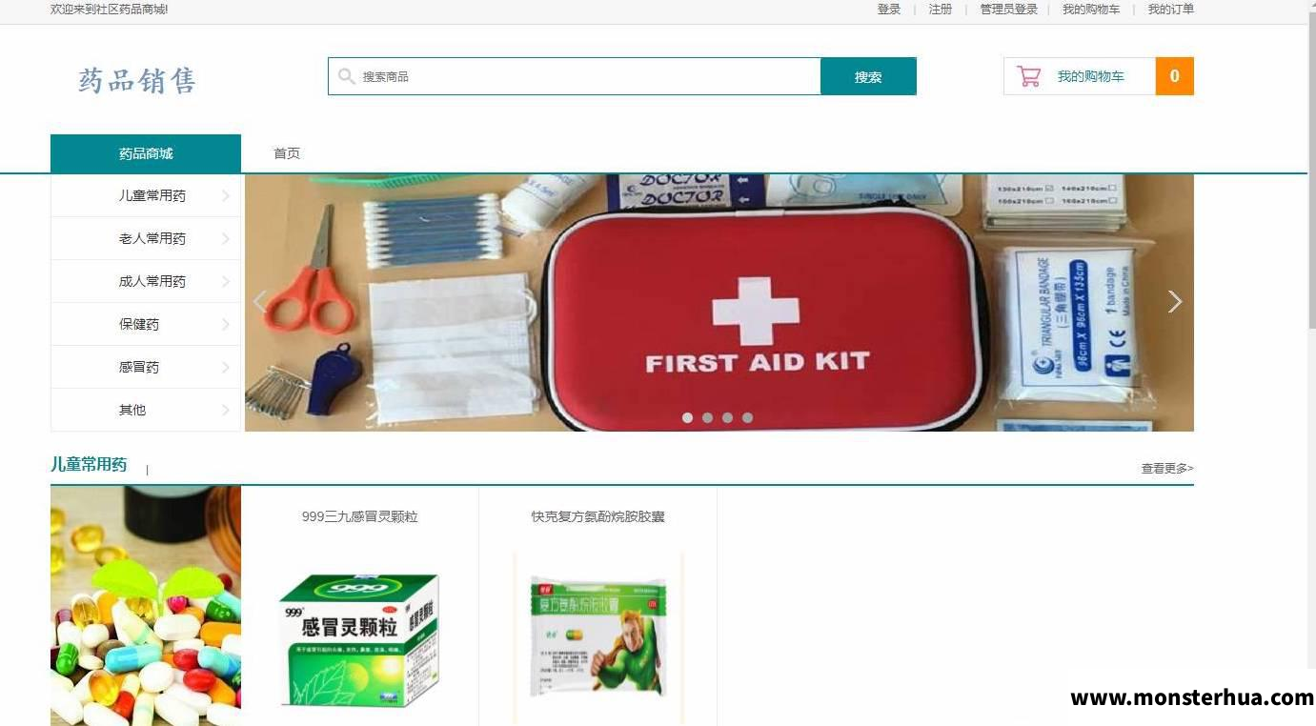Click the 搜索 search button
This screenshot has height=726, width=1316.
click(868, 76)
